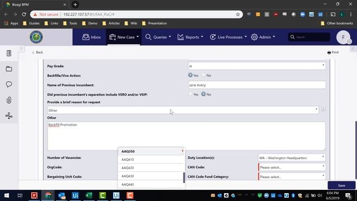Switch to Chrome on the taskbar

pos(48,195)
